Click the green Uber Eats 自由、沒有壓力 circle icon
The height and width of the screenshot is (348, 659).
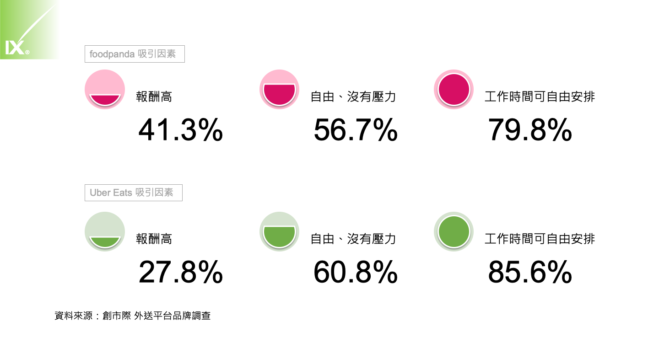[x=279, y=232]
